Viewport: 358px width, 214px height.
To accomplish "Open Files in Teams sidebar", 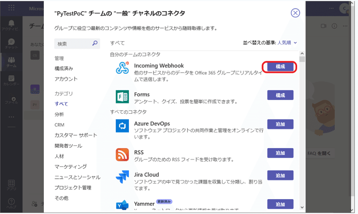I will [x=11, y=100].
